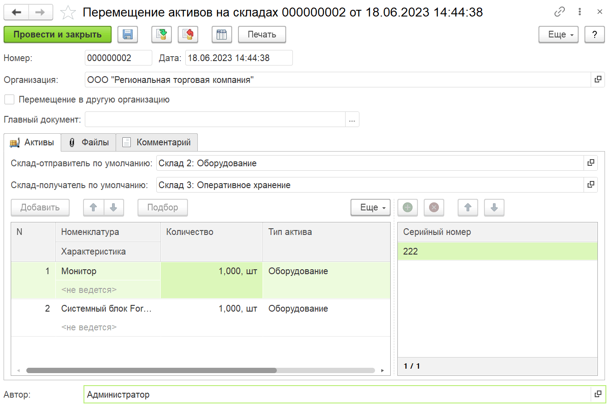Viewport: 609px width, 407px height.
Task: Add a serial number with green plus
Action: point(408,207)
